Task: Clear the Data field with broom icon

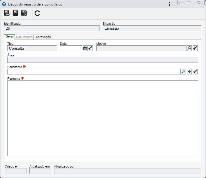Action: 90,48
